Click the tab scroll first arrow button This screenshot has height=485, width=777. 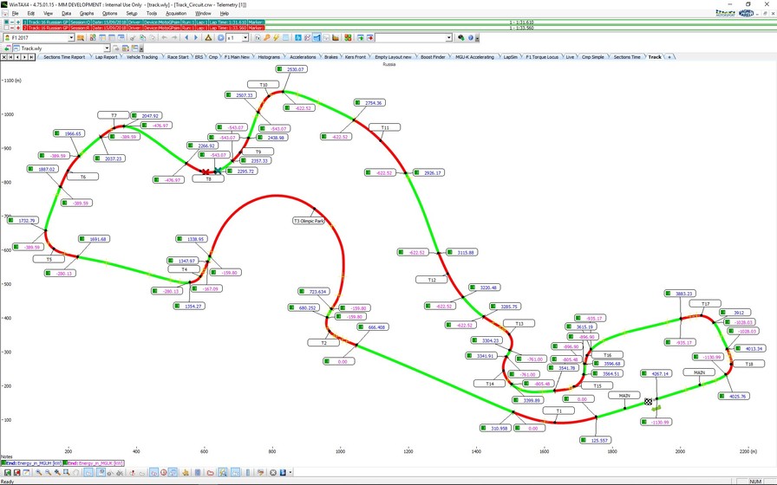pos(11,57)
